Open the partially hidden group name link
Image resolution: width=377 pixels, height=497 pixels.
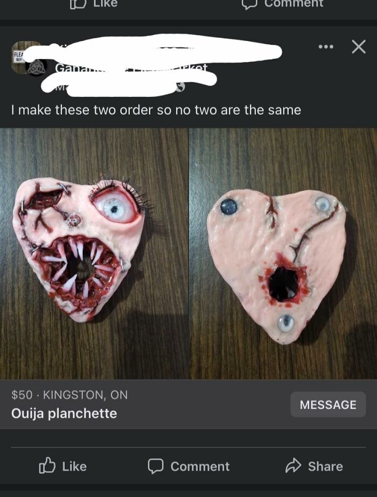(x=131, y=67)
